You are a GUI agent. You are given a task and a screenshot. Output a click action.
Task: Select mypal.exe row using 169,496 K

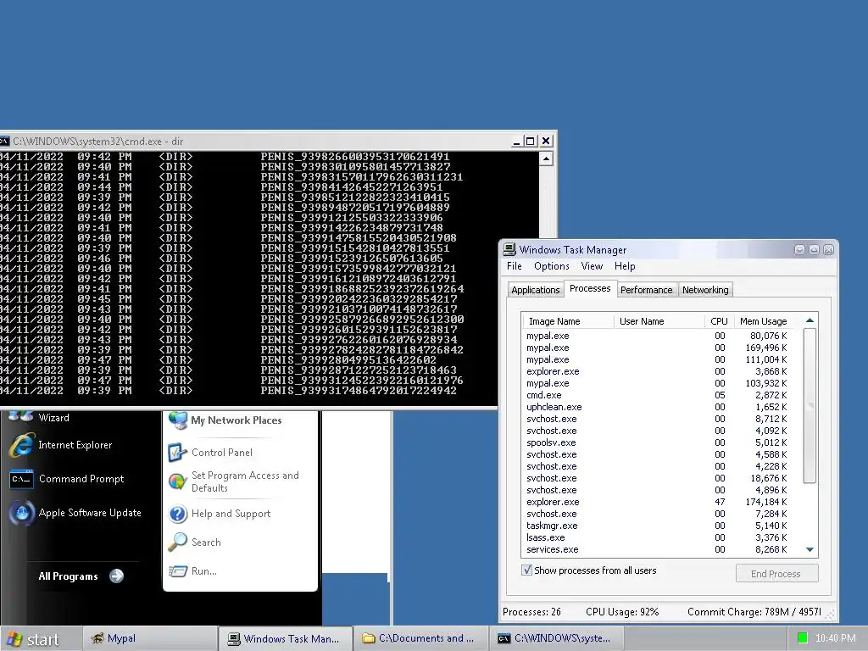(x=656, y=348)
